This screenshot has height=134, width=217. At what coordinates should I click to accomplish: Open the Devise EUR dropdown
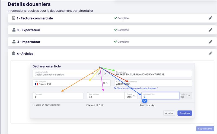point(131,96)
